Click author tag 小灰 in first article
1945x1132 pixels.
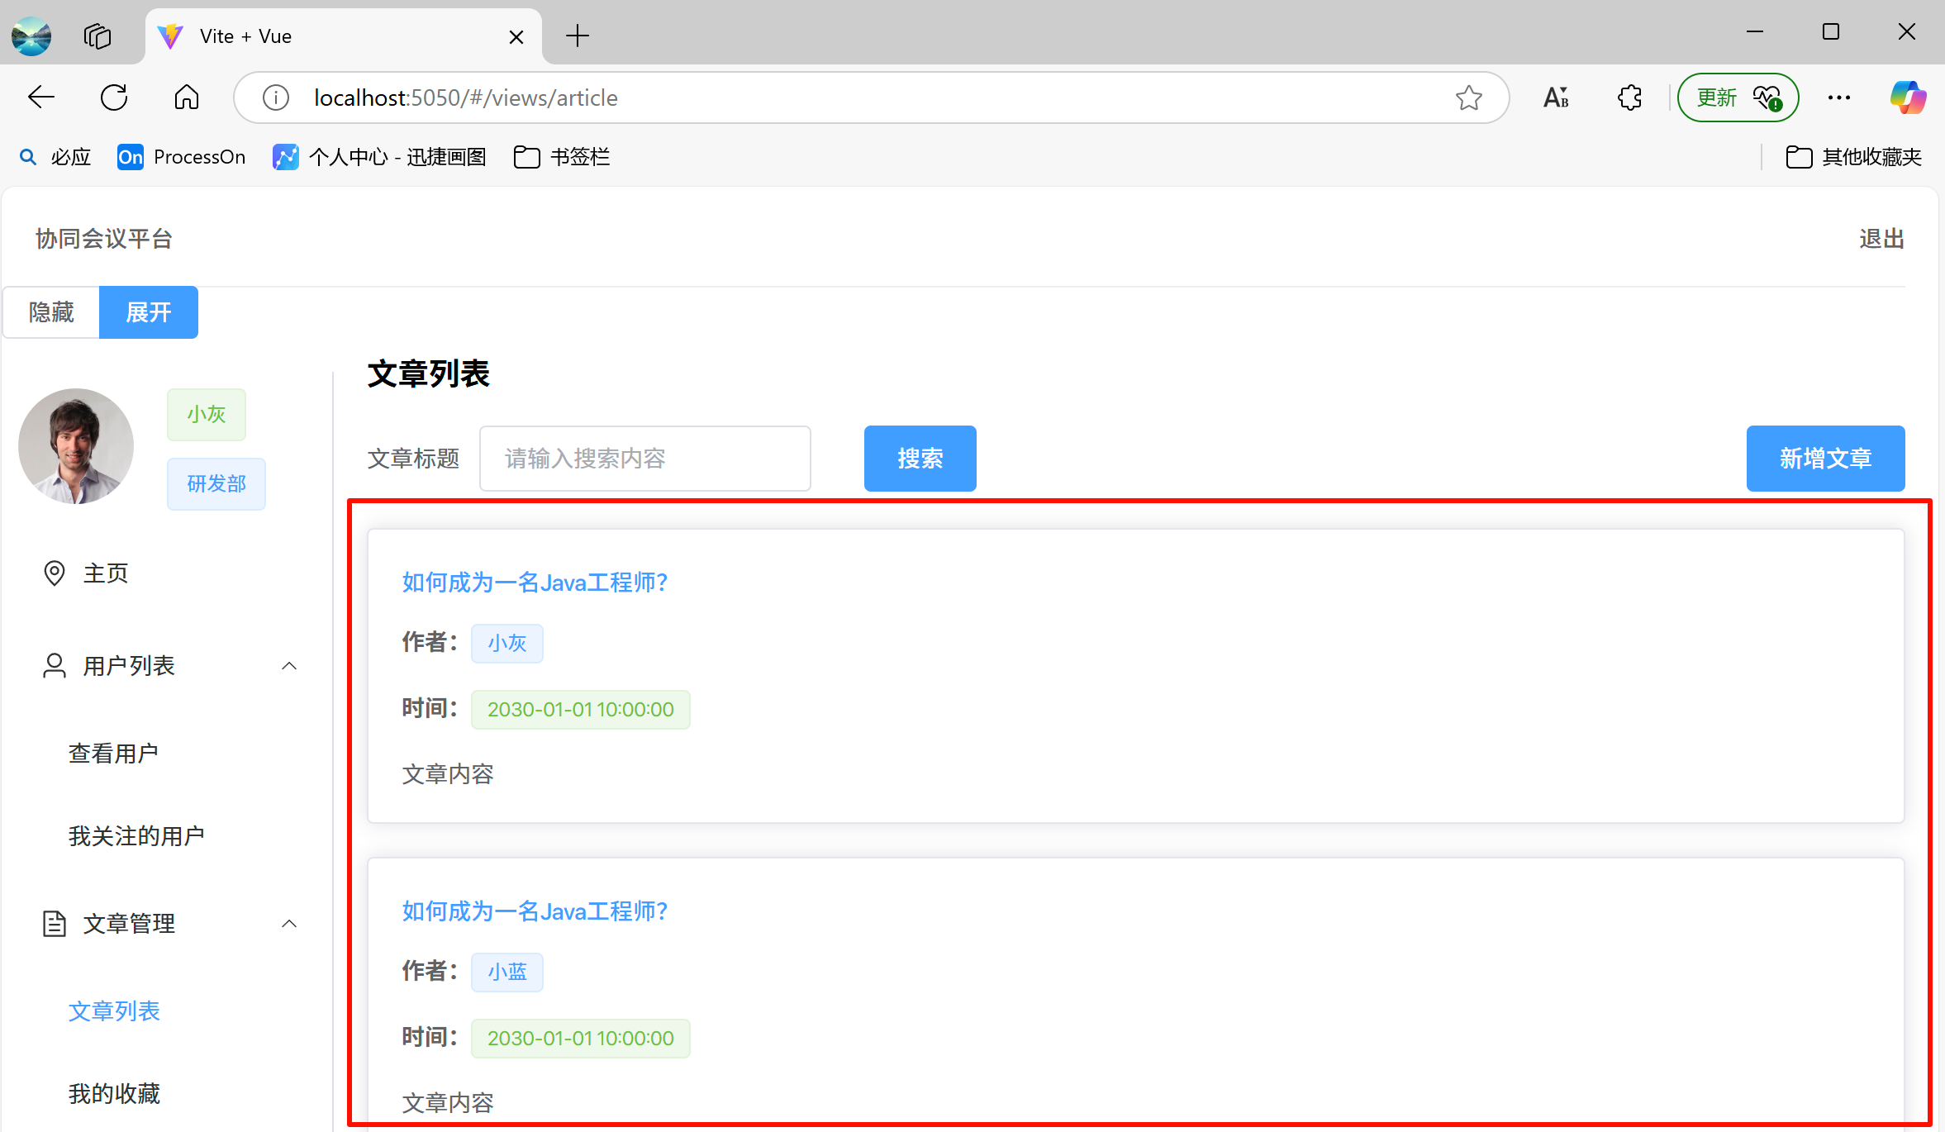(507, 643)
